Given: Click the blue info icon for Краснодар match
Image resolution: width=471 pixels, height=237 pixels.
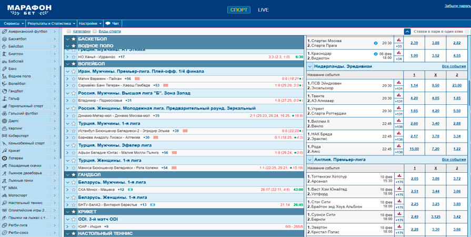Looking at the screenshot, I should pos(375,54).
